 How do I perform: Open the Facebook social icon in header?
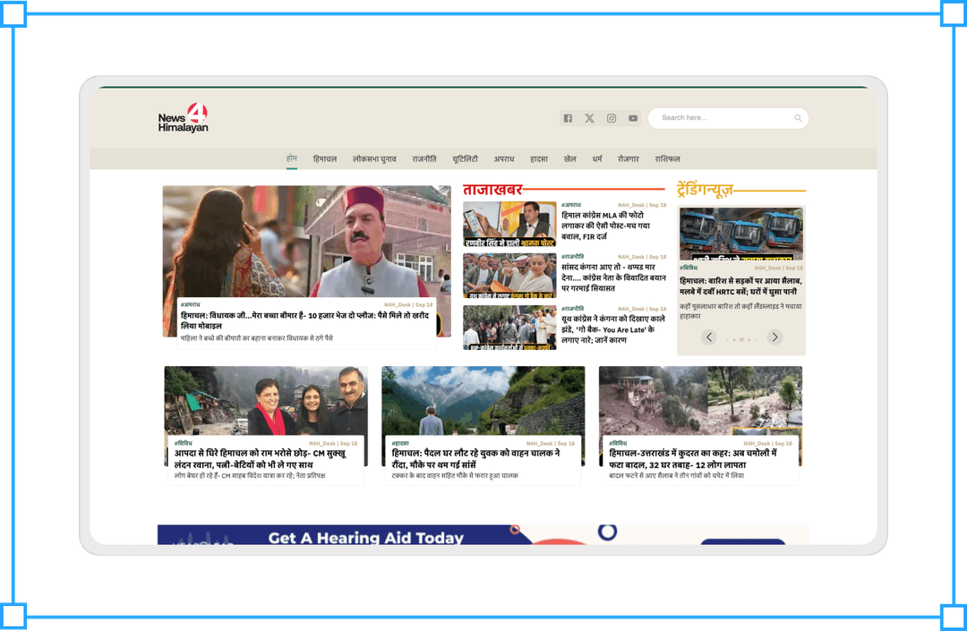568,118
